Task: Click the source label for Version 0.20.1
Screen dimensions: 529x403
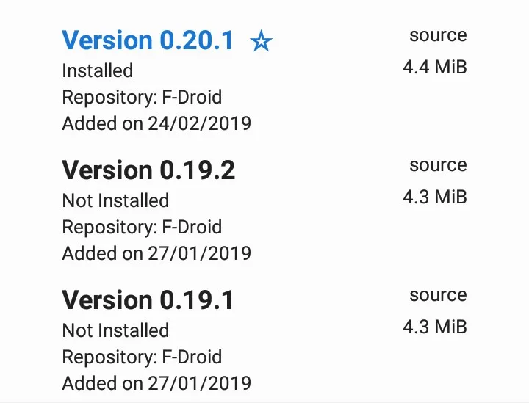Action: coord(438,35)
